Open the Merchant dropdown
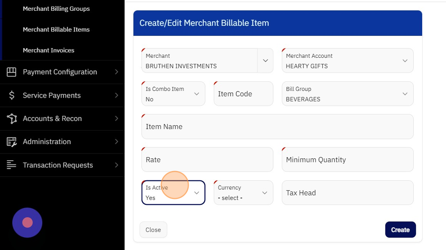This screenshot has width=446, height=250. (265, 61)
